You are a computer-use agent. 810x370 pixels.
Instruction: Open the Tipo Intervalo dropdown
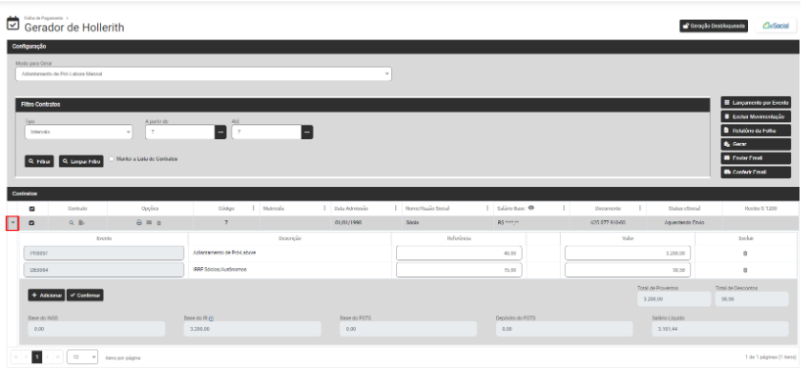[x=78, y=133]
